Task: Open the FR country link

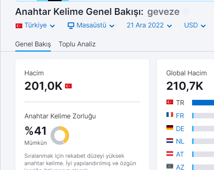Action: click(180, 116)
